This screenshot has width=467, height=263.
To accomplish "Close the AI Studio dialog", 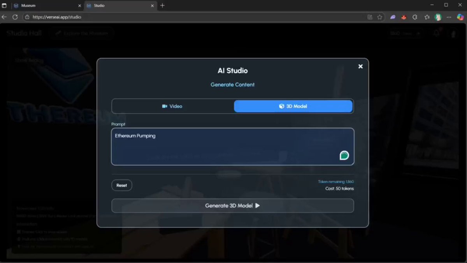I will [360, 66].
